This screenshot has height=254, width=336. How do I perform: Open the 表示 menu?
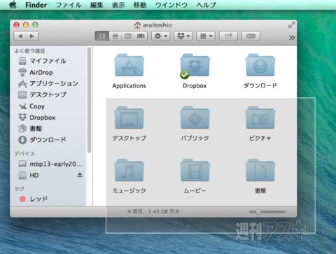(x=118, y=5)
